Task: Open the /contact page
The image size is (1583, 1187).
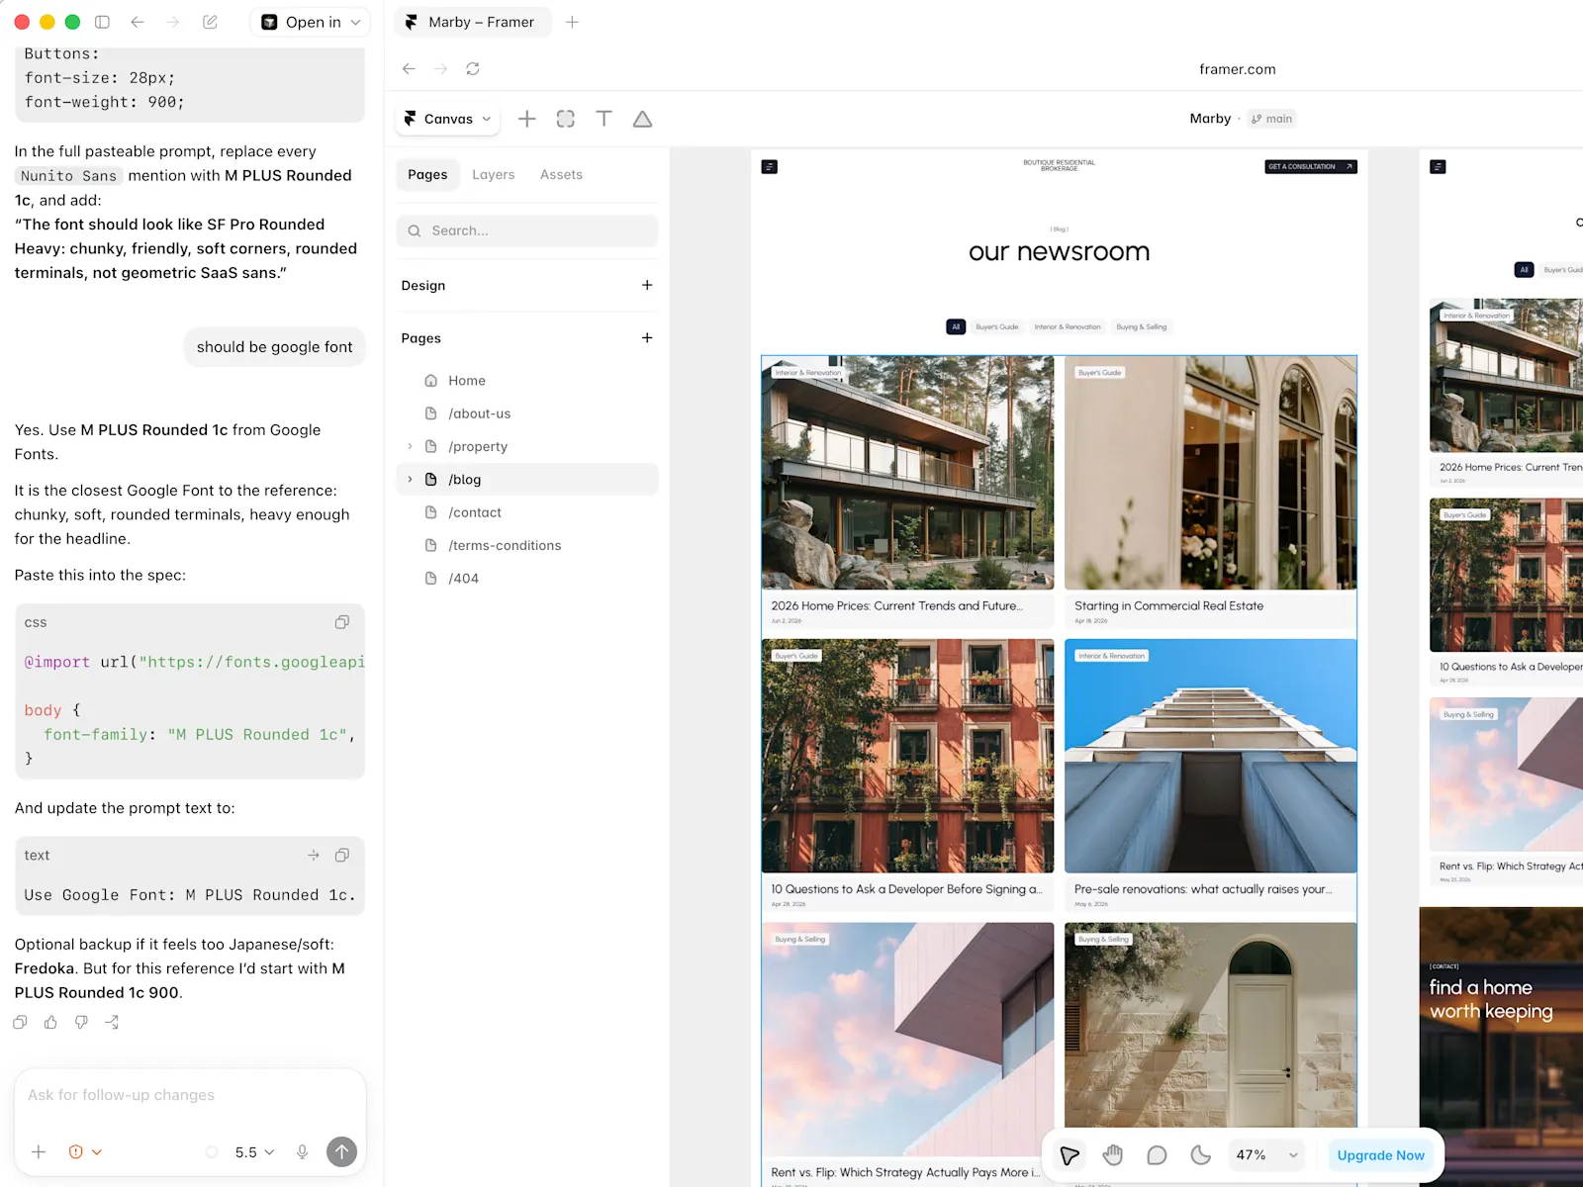Action: [x=527, y=512]
